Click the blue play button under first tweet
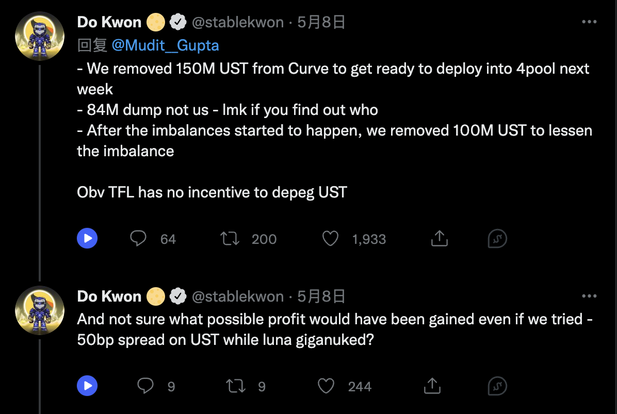This screenshot has width=617, height=414. pos(87,238)
